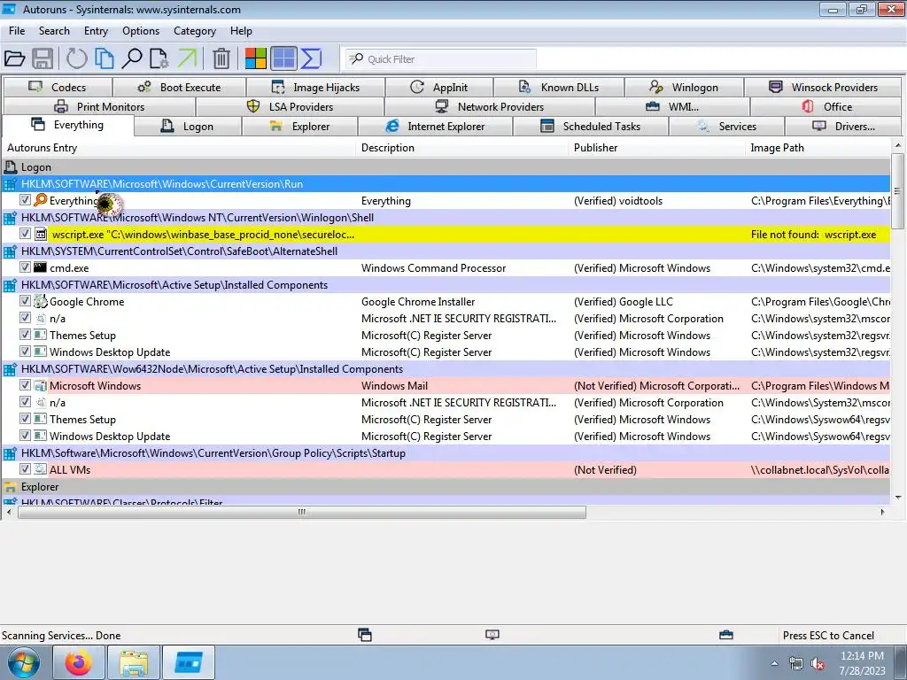Click the Save toolbar icon

[43, 59]
